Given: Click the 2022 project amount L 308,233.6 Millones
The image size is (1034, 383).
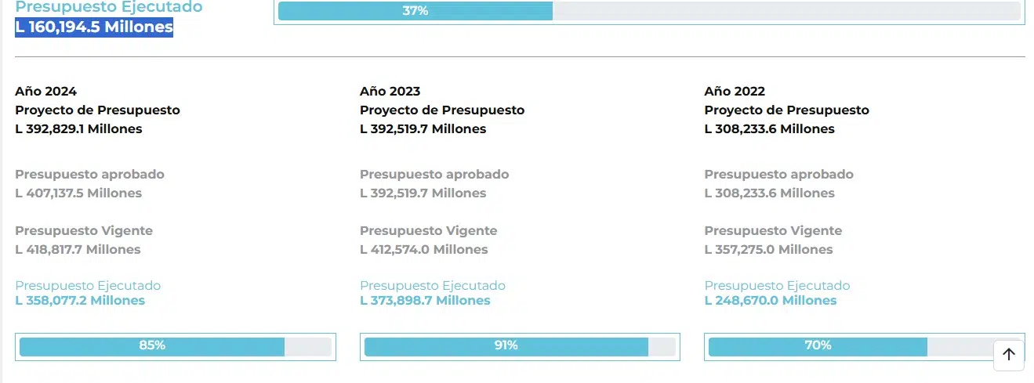Looking at the screenshot, I should (x=769, y=129).
